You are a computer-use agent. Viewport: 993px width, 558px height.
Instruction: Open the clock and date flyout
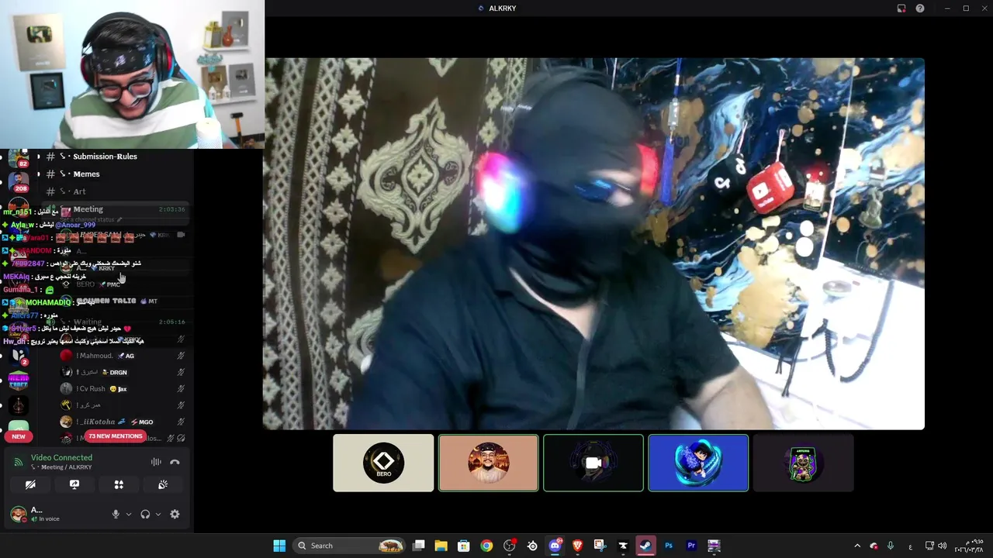tap(970, 546)
